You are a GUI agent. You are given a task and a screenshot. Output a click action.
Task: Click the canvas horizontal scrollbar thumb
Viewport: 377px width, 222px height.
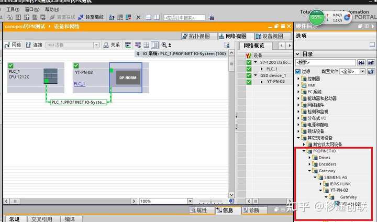15,201
